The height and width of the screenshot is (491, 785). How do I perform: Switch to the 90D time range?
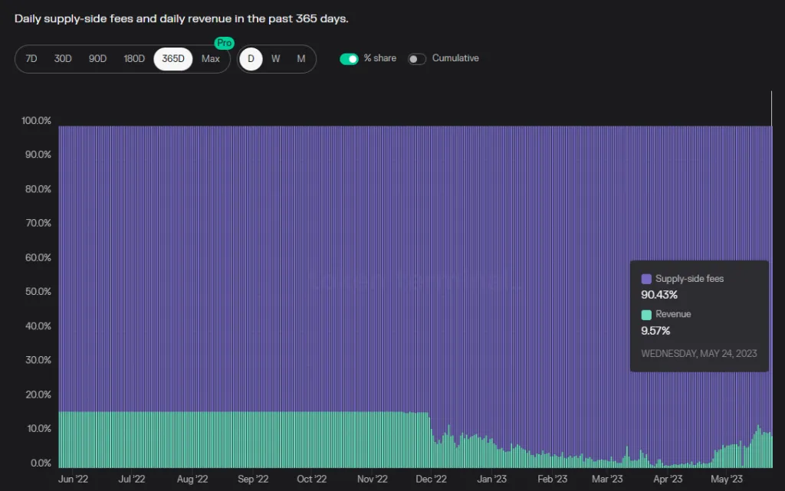[97, 58]
